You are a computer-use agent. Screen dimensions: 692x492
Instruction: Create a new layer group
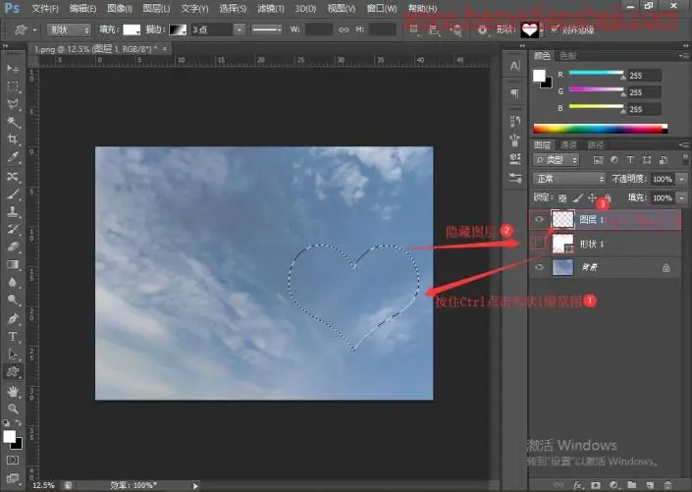pos(632,485)
